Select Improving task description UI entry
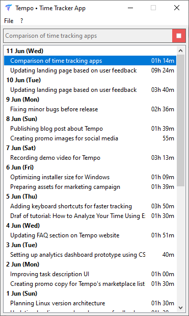 [90, 274]
